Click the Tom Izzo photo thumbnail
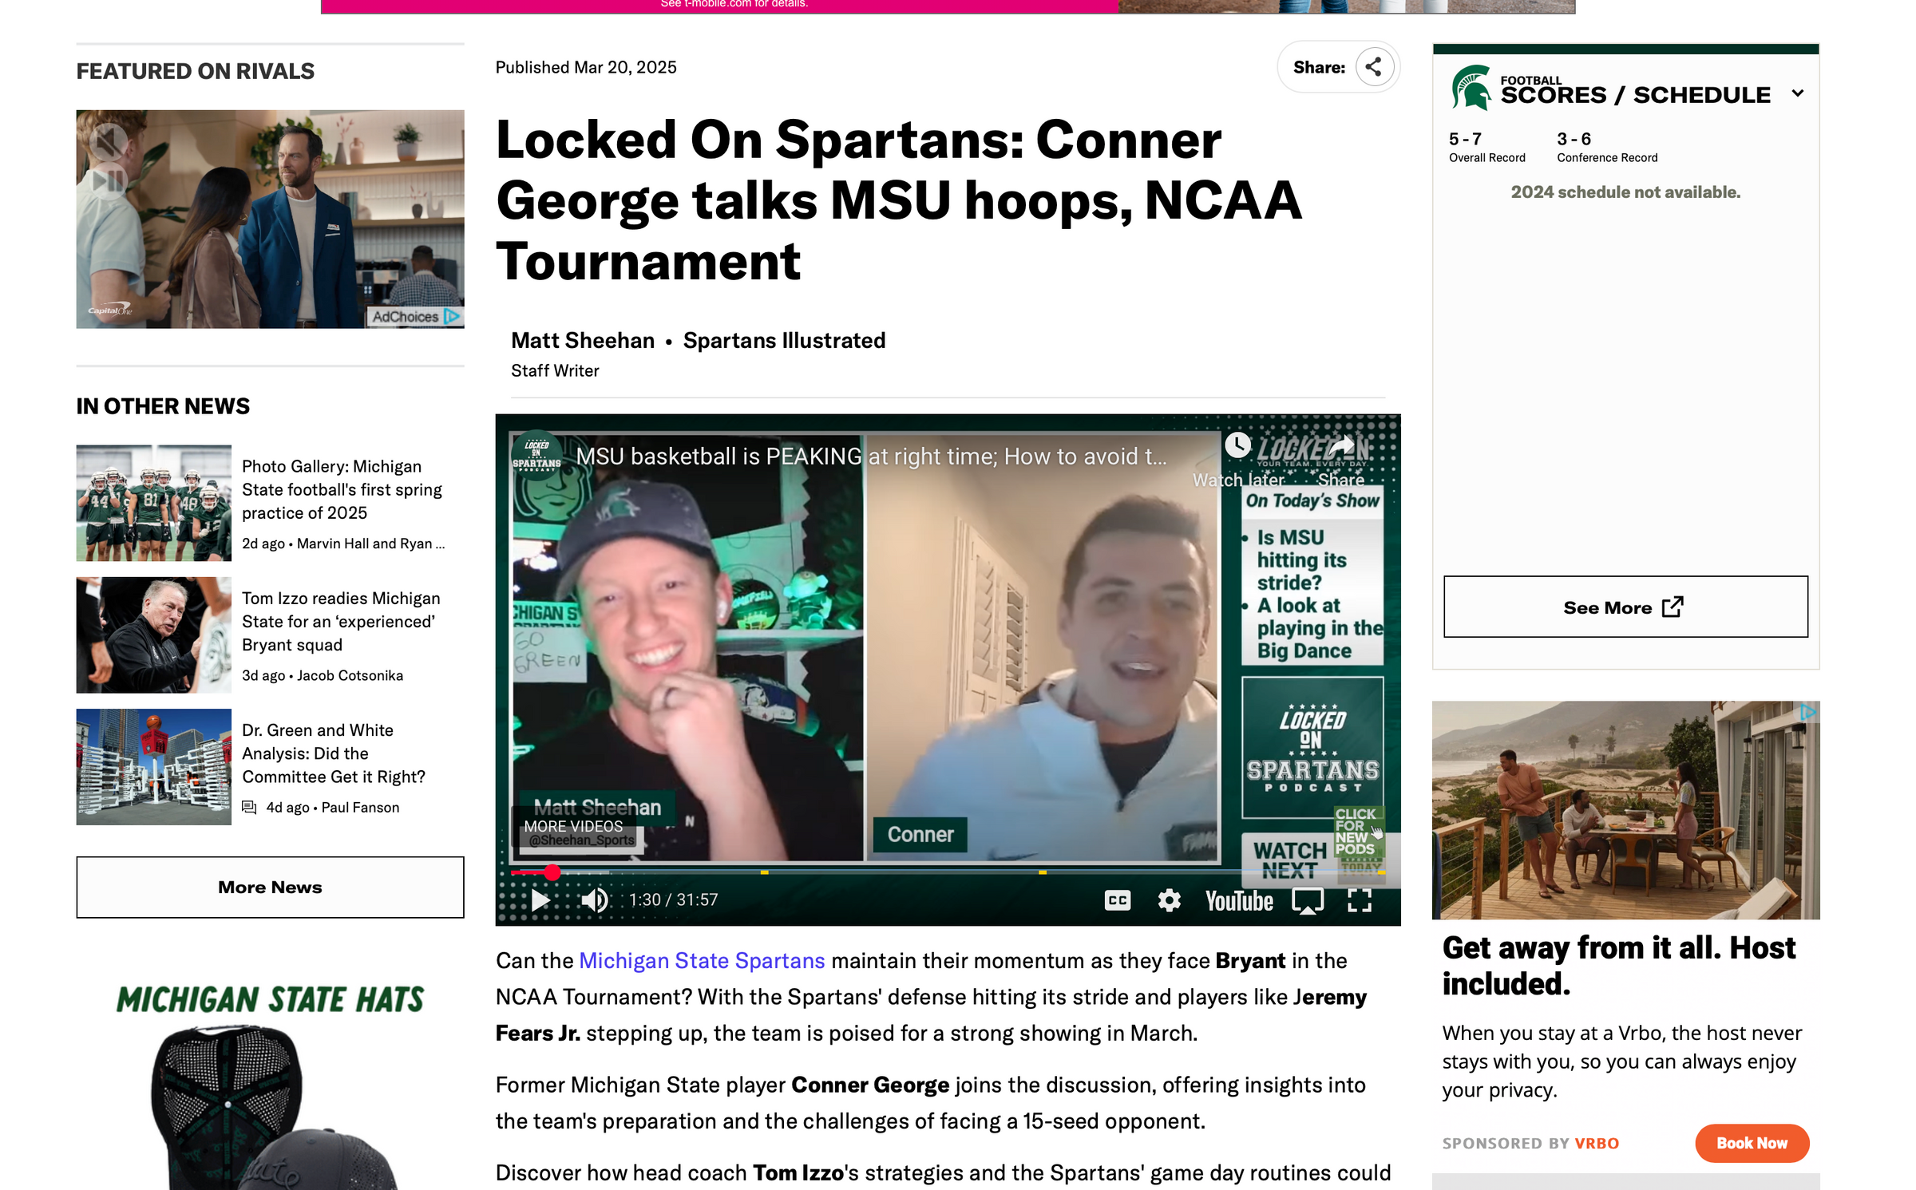Image resolution: width=1916 pixels, height=1190 pixels. point(153,635)
